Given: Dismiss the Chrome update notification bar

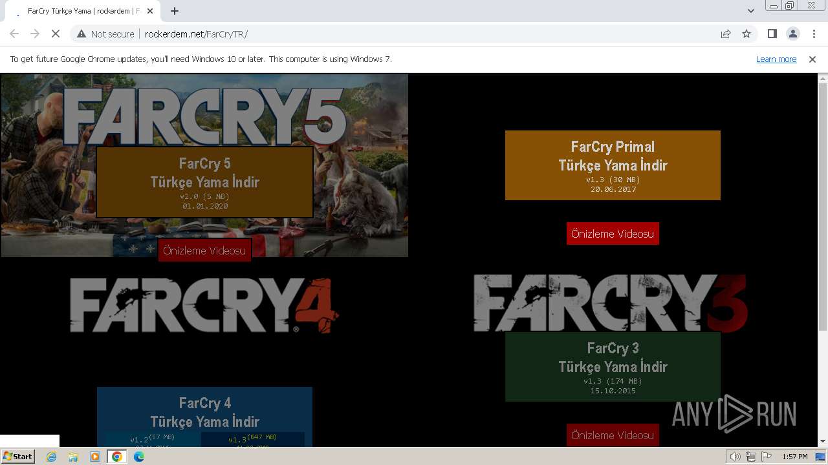Looking at the screenshot, I should click(812, 59).
